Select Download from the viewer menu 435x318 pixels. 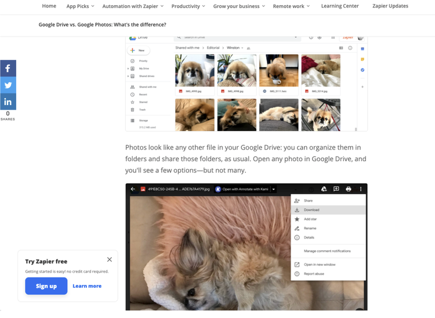328,210
